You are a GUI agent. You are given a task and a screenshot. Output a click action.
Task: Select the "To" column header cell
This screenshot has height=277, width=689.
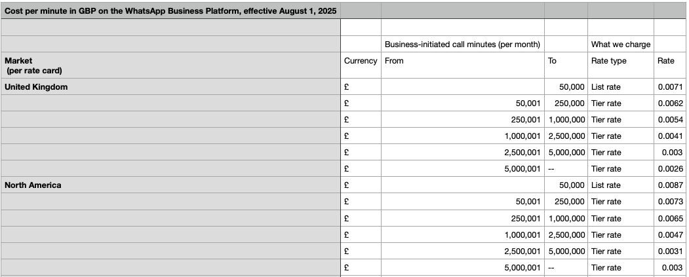click(x=565, y=61)
